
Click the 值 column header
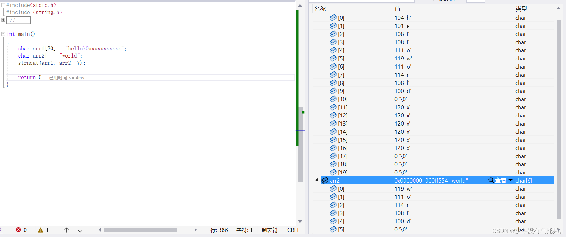[398, 8]
